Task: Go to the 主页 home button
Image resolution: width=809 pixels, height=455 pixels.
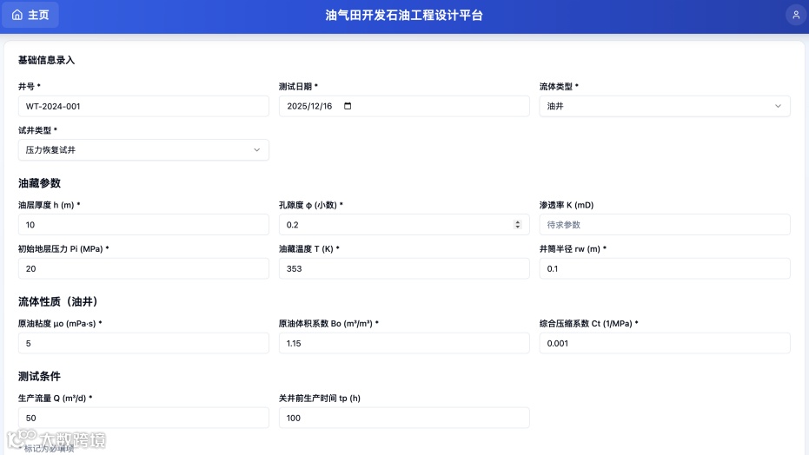Action: tap(30, 15)
